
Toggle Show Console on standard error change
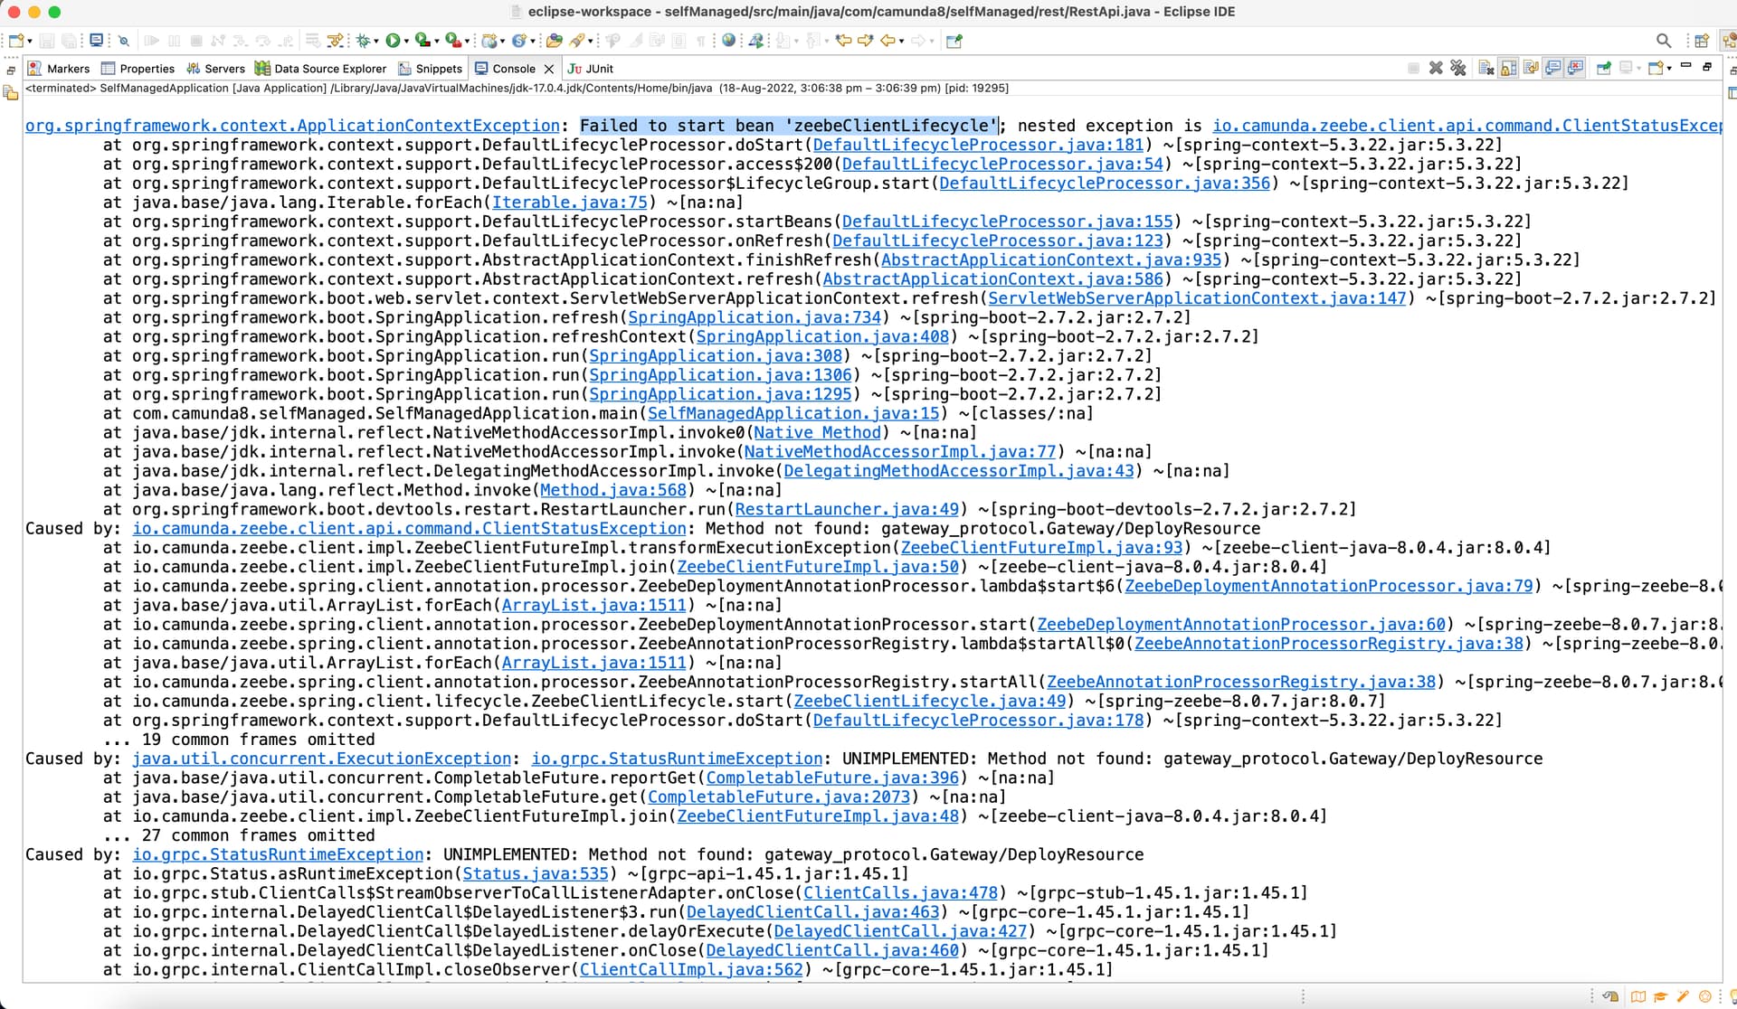pos(1576,69)
